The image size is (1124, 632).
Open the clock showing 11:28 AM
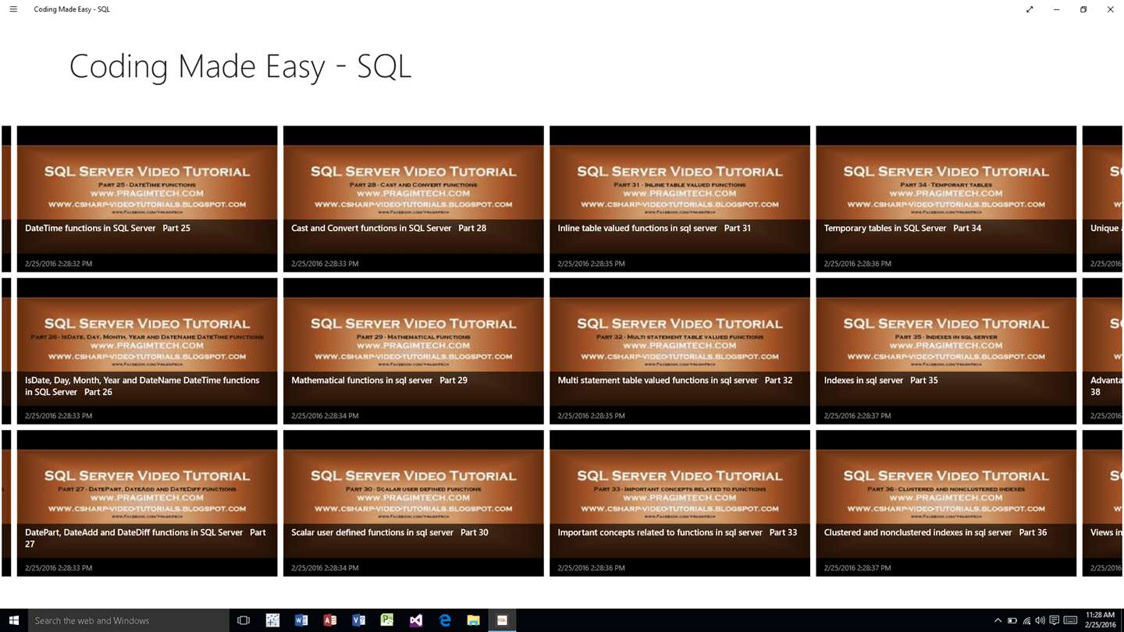1100,620
